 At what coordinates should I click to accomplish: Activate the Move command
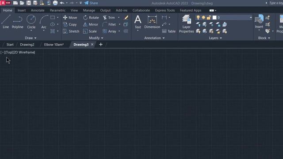[x=70, y=18]
